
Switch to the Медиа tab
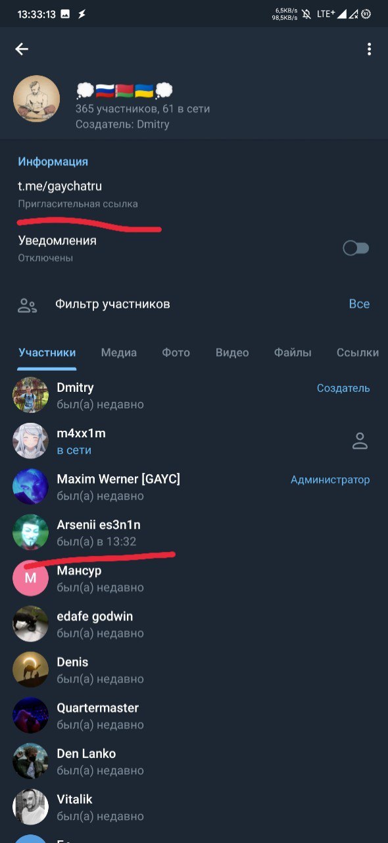point(119,353)
